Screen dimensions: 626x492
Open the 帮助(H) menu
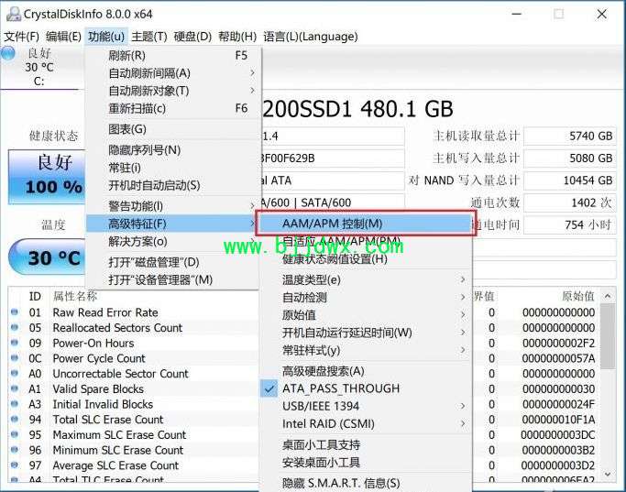[237, 37]
